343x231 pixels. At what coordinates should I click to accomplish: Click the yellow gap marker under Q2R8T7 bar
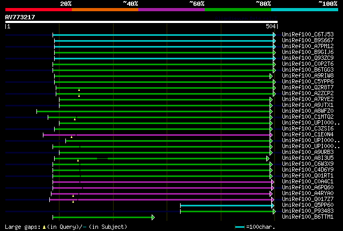[x=79, y=90]
